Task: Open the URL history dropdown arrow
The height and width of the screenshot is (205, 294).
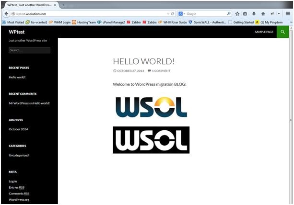Action: tap(168, 14)
